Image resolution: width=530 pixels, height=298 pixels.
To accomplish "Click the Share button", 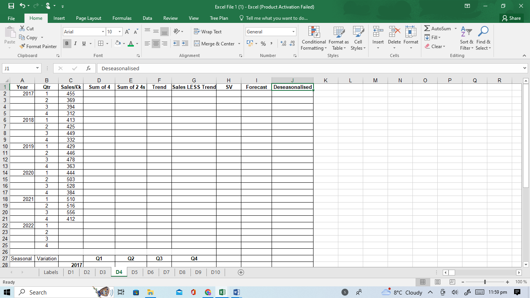I will coord(511,18).
